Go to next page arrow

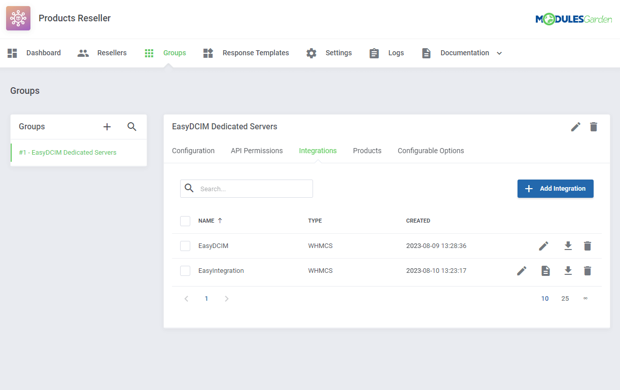click(227, 299)
